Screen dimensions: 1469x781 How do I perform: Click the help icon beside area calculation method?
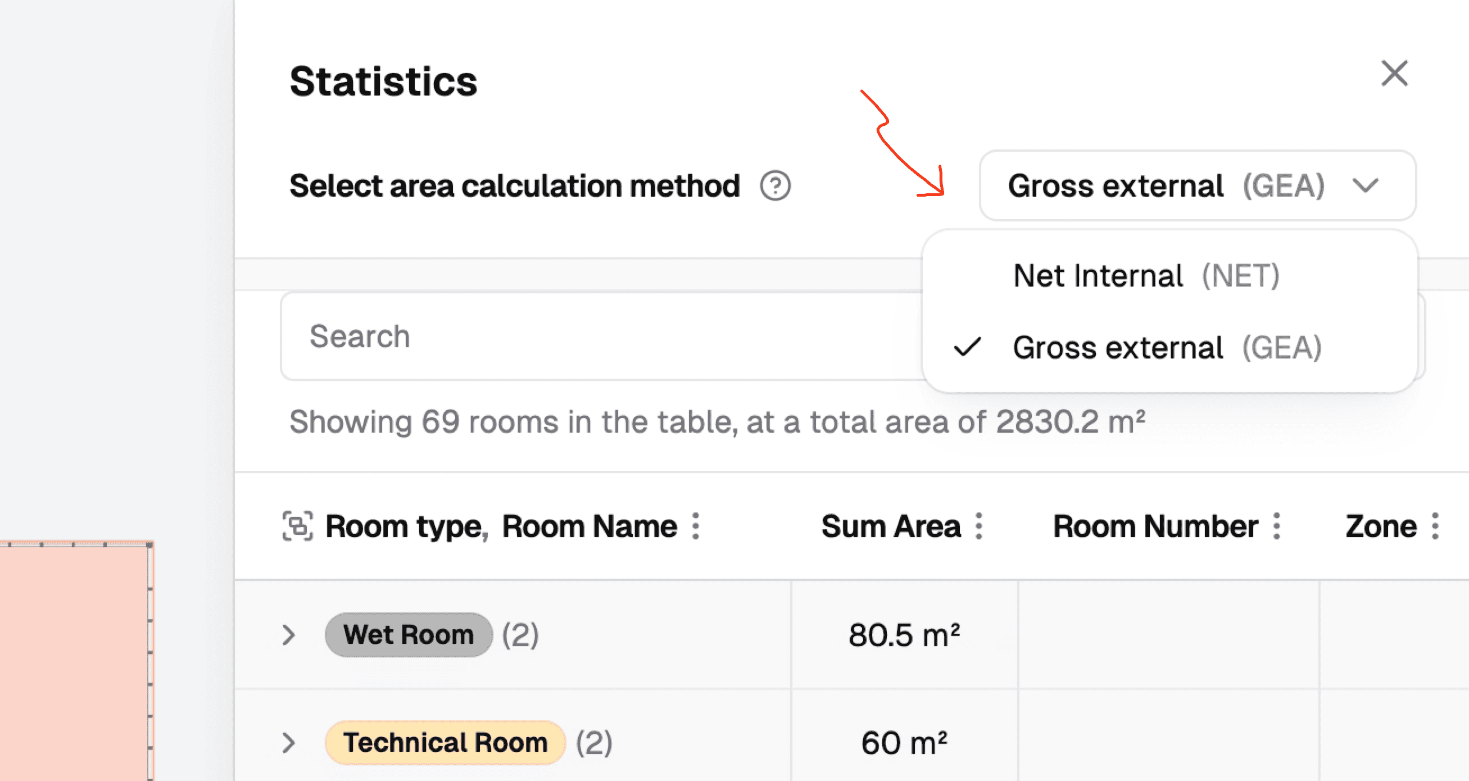coord(775,186)
